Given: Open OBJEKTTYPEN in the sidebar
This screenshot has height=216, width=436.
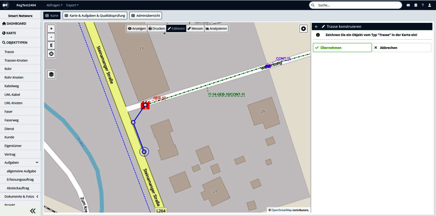Looking at the screenshot, I should (20, 42).
